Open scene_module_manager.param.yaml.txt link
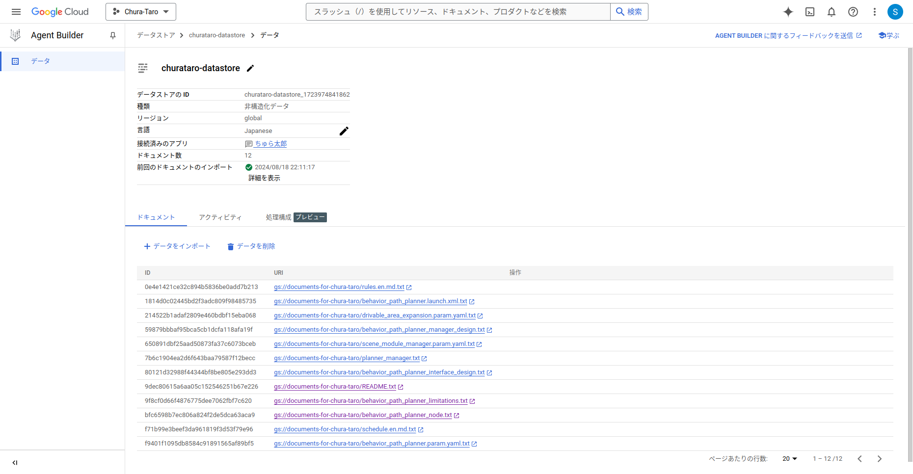Image resolution: width=913 pixels, height=474 pixels. (x=375, y=344)
